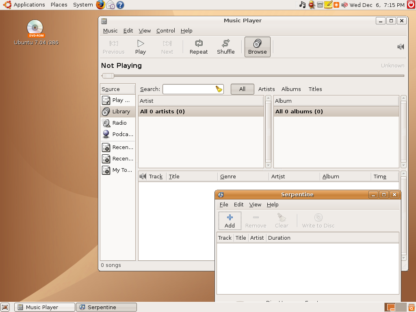Open the Help menu in Music Player
The width and height of the screenshot is (416, 312).
pyautogui.click(x=186, y=31)
